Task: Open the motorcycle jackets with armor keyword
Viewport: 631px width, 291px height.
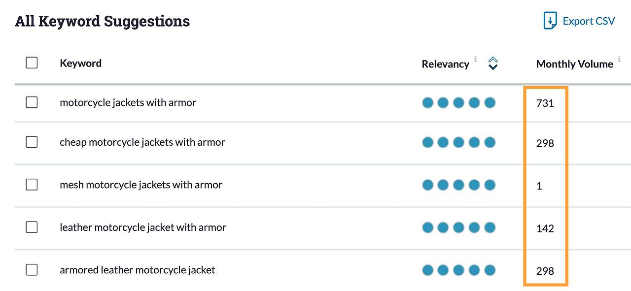Action: (128, 102)
